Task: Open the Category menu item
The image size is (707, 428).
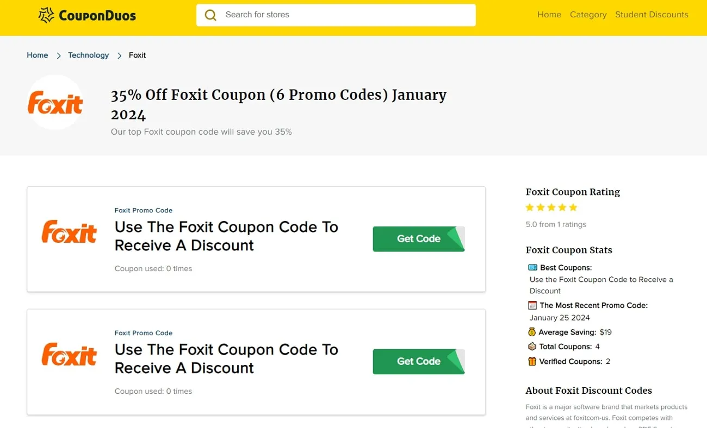Action: point(588,15)
